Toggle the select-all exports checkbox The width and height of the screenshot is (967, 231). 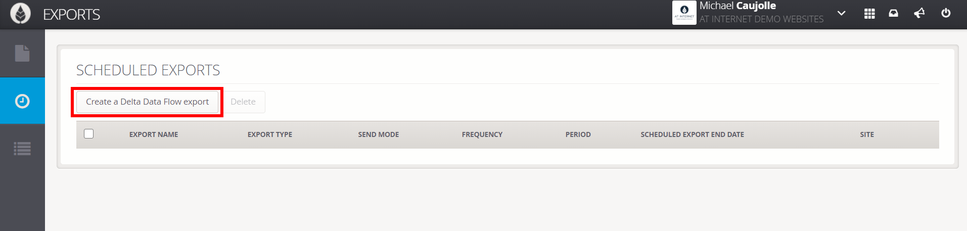pyautogui.click(x=89, y=134)
